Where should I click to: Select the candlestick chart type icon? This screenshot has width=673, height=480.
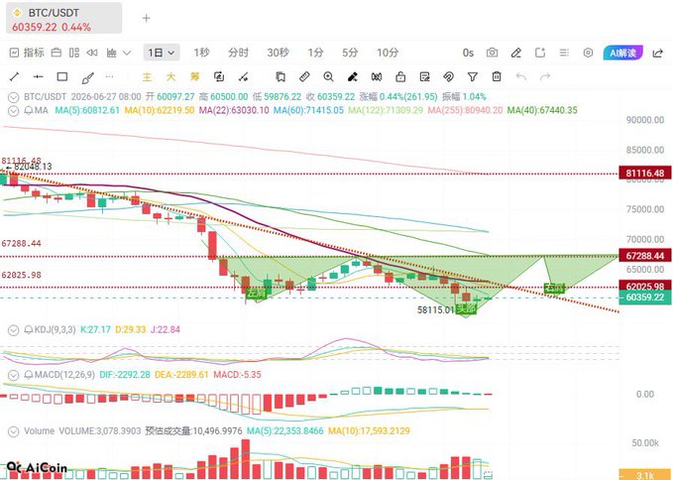[x=112, y=53]
